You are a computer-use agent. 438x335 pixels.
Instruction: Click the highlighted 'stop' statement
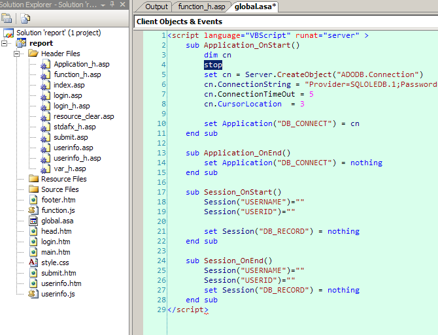click(213, 65)
